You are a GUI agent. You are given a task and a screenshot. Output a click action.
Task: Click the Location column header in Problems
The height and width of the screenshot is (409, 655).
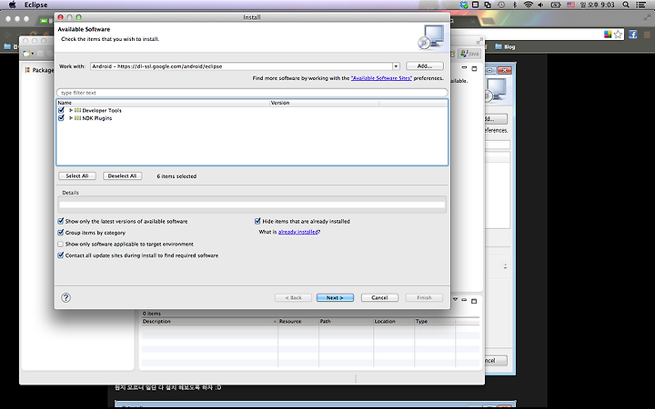(394, 322)
